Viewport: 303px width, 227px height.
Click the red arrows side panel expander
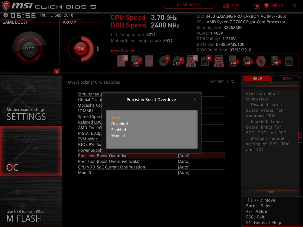tap(300, 143)
